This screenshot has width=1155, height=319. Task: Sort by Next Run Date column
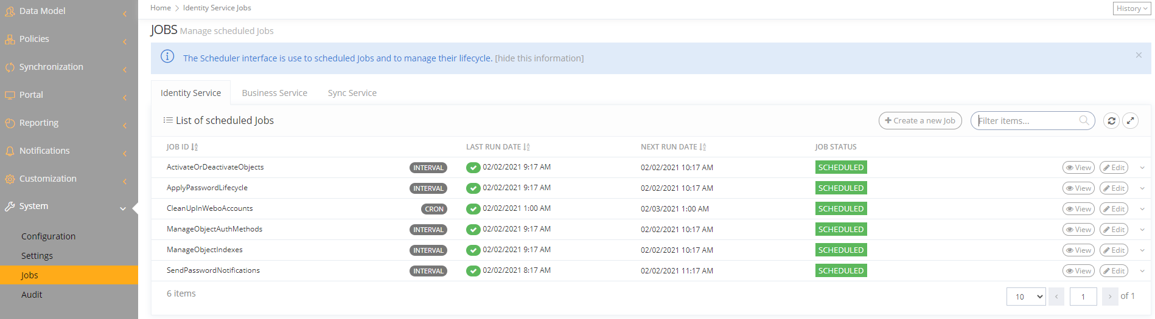tap(703, 147)
